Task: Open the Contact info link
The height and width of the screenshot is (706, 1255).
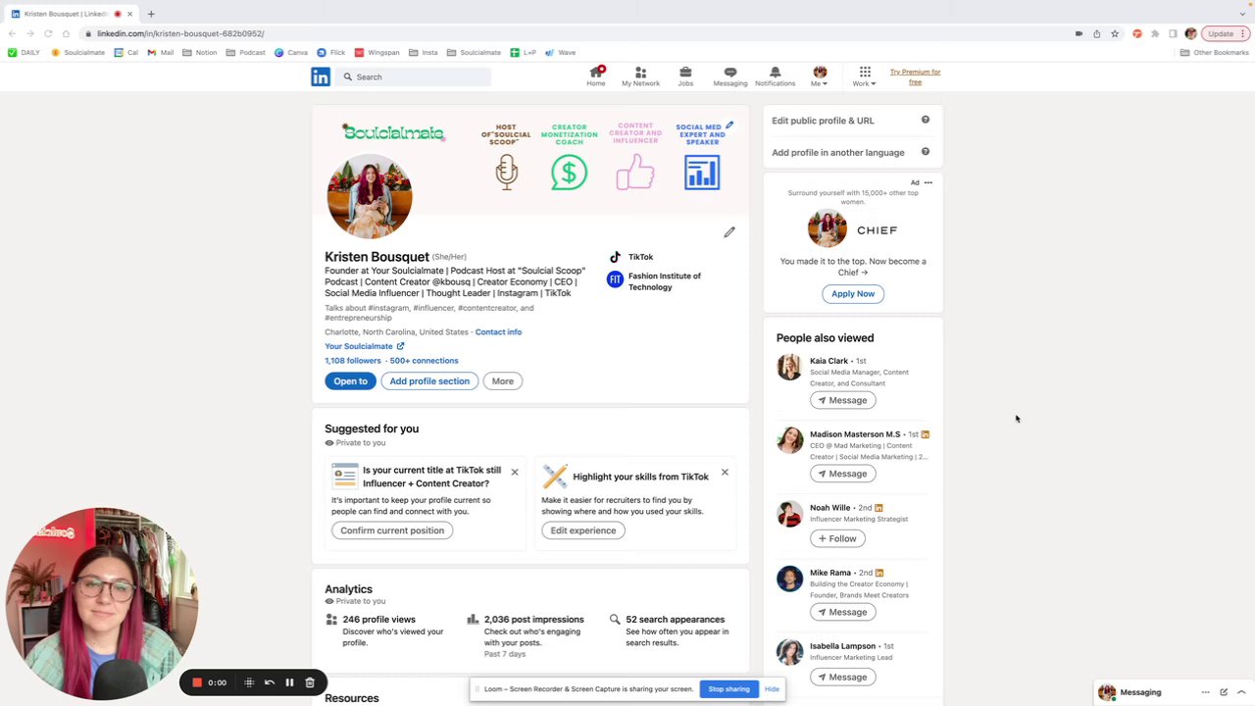Action: coord(498,332)
